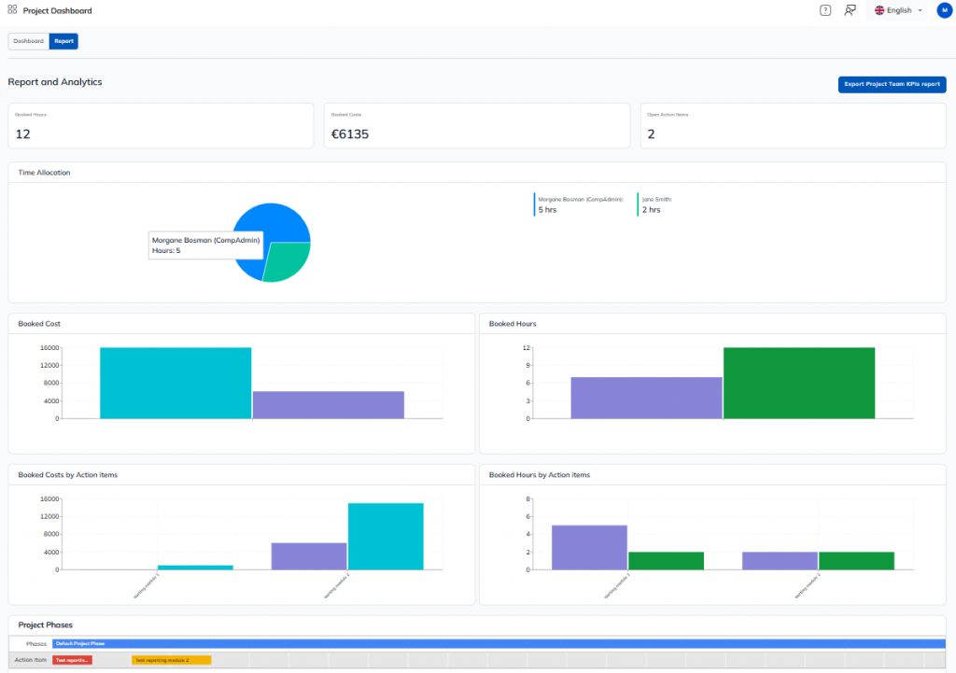
Task: Open the feedback chat icon
Action: [x=850, y=10]
